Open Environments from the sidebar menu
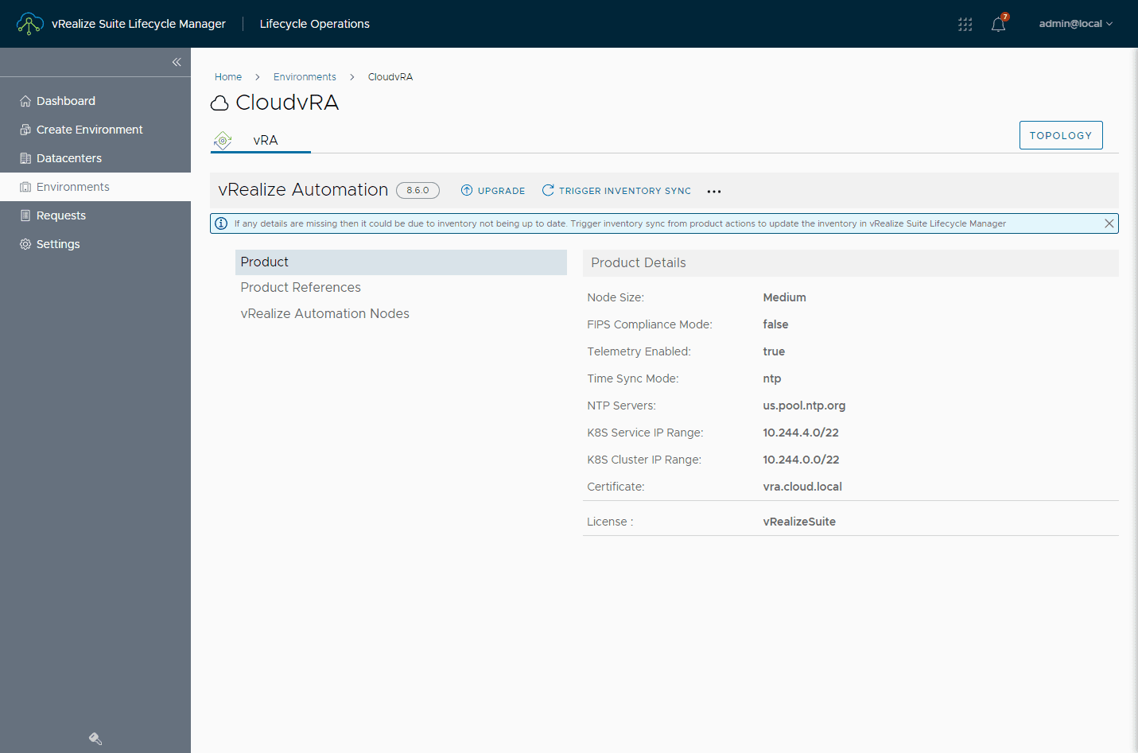The width and height of the screenshot is (1138, 753). tap(73, 186)
